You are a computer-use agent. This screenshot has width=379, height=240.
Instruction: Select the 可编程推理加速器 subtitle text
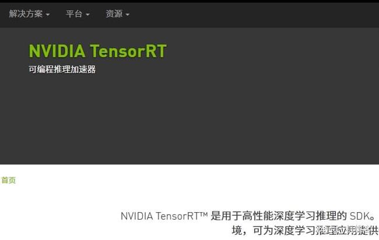tap(62, 69)
